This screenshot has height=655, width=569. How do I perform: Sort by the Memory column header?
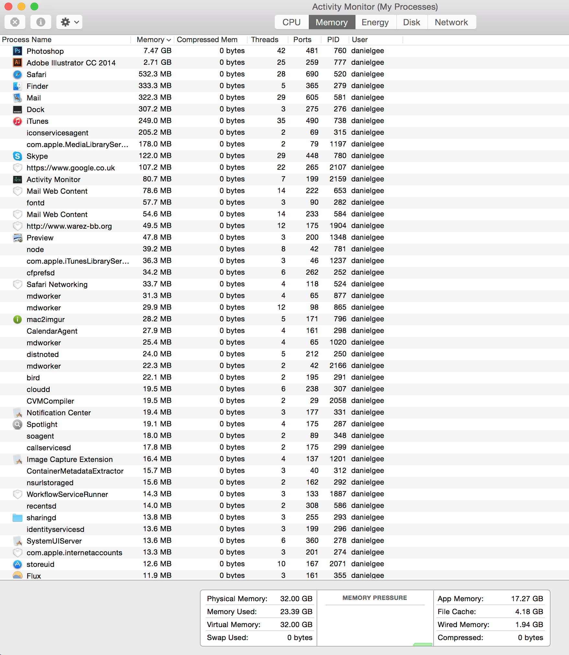click(152, 40)
